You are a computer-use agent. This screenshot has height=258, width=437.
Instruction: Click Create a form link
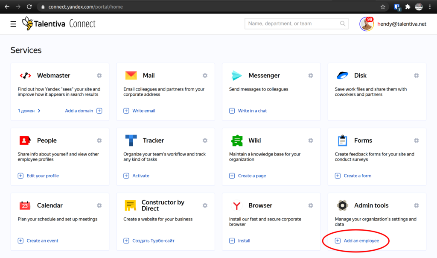pyautogui.click(x=358, y=176)
